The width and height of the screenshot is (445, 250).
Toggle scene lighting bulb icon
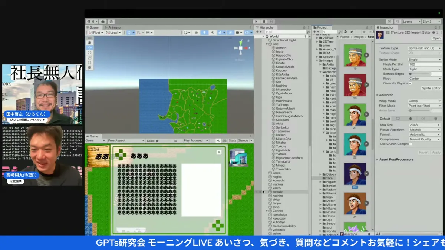(204, 33)
